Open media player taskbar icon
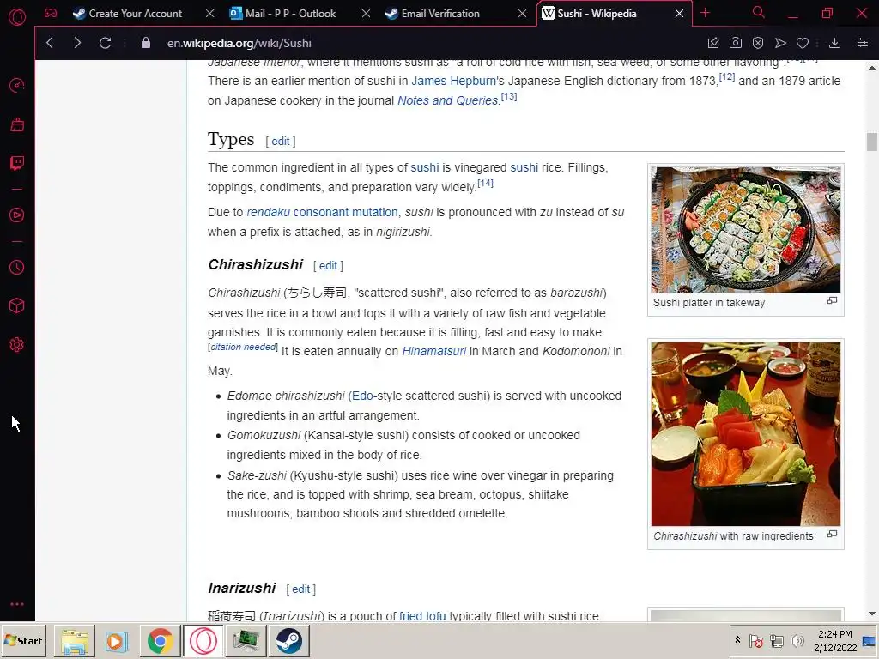Viewport: 879px width, 659px height. (x=117, y=641)
